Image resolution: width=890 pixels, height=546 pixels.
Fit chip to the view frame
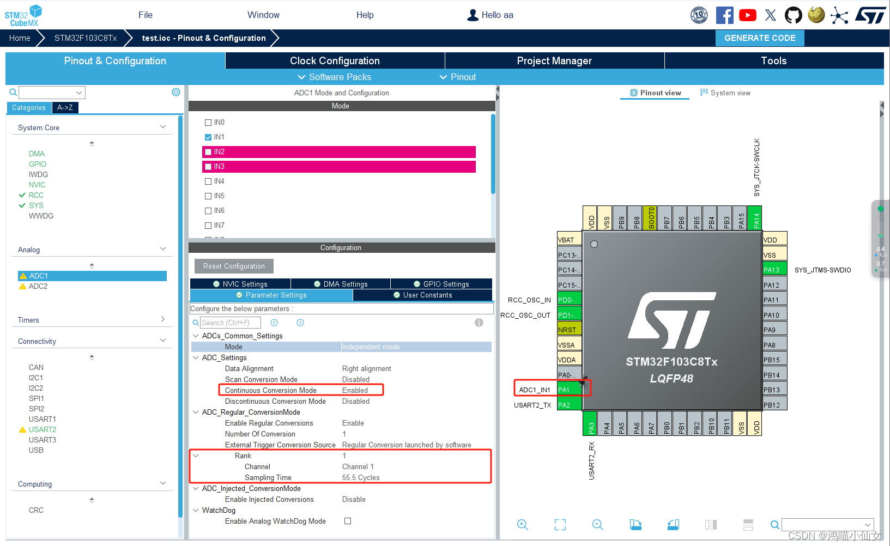coord(560,525)
